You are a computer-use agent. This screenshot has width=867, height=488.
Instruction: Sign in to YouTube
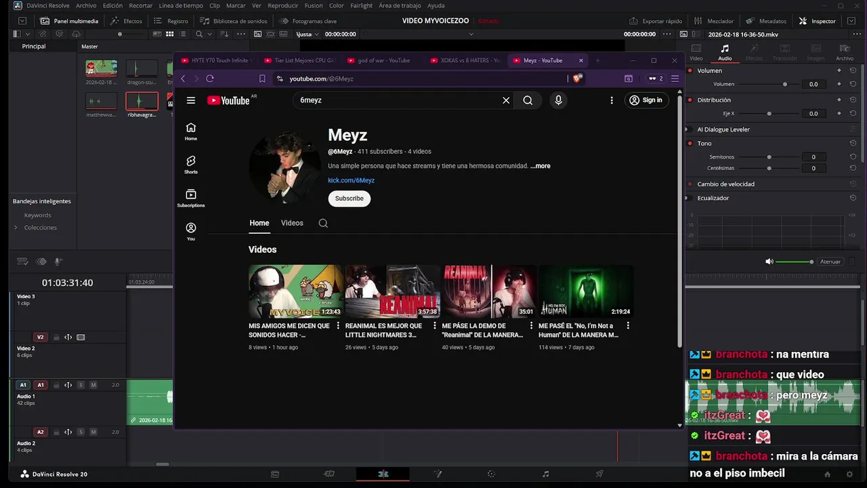(647, 100)
